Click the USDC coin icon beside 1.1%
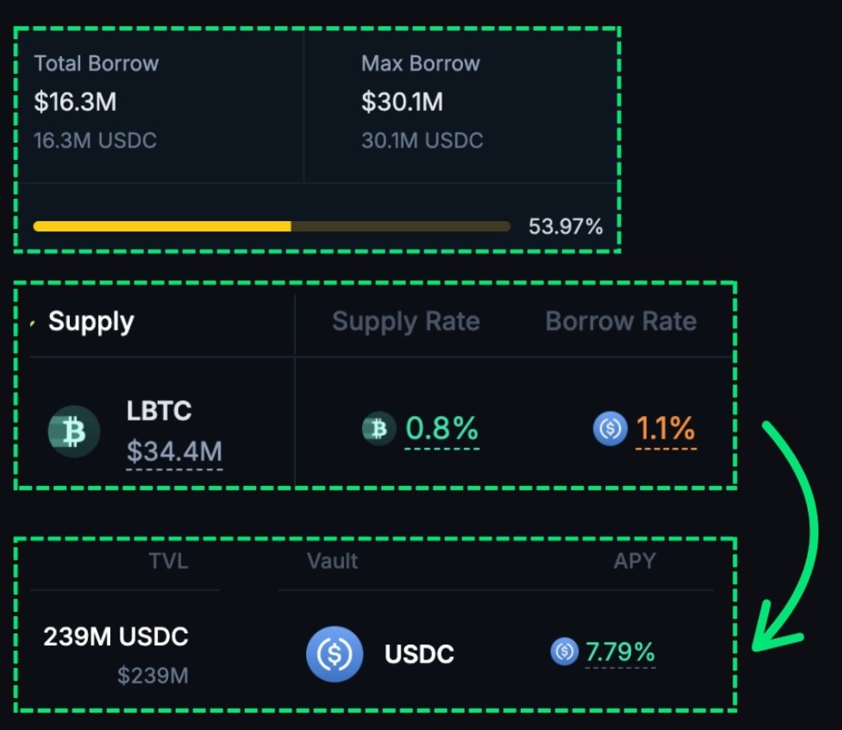Screen dimensions: 842x730 (610, 428)
